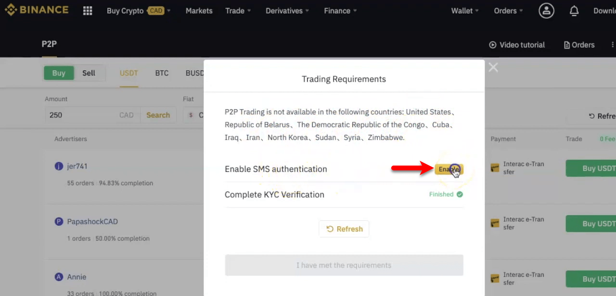Open advertiser jer741's profile
Viewport: 616px width, 296px height.
click(77, 166)
